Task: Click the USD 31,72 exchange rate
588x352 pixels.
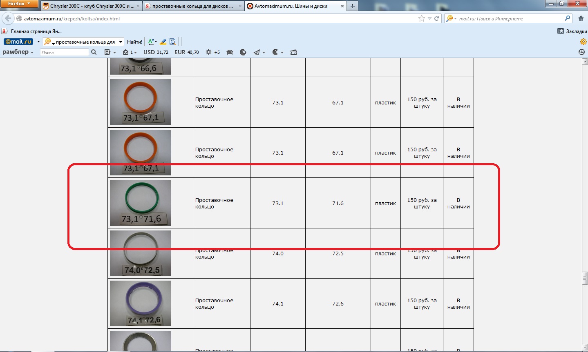Action: point(156,52)
